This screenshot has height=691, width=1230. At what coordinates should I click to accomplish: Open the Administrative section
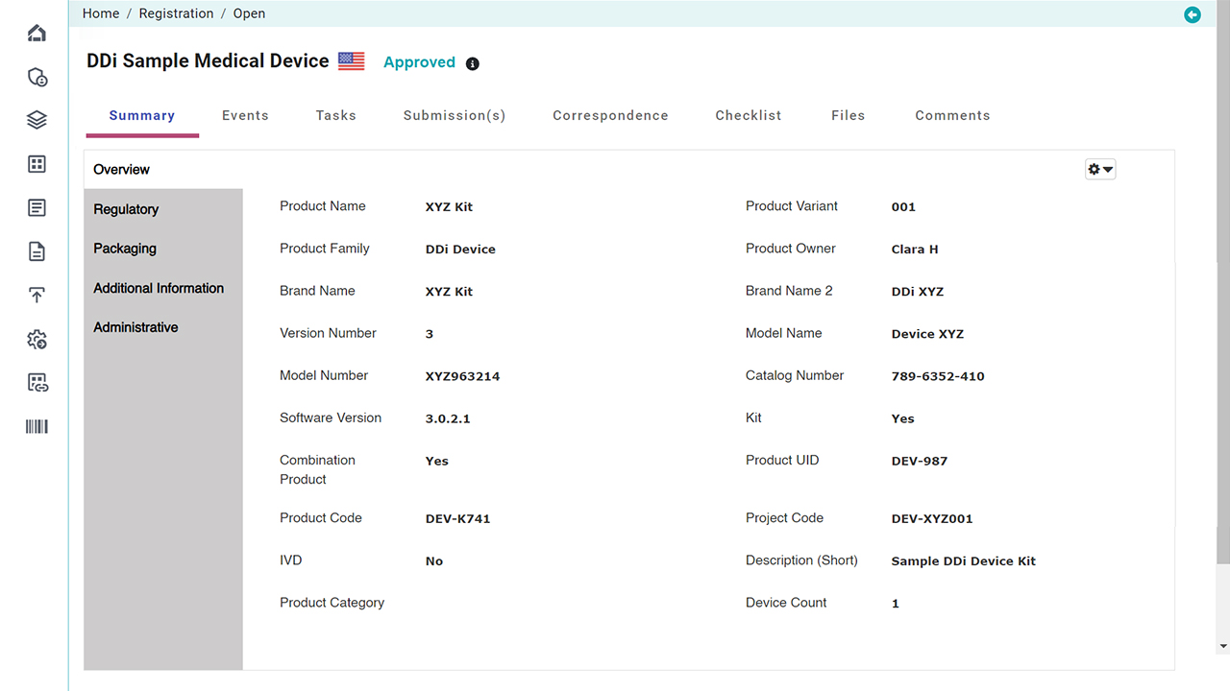[x=135, y=327]
